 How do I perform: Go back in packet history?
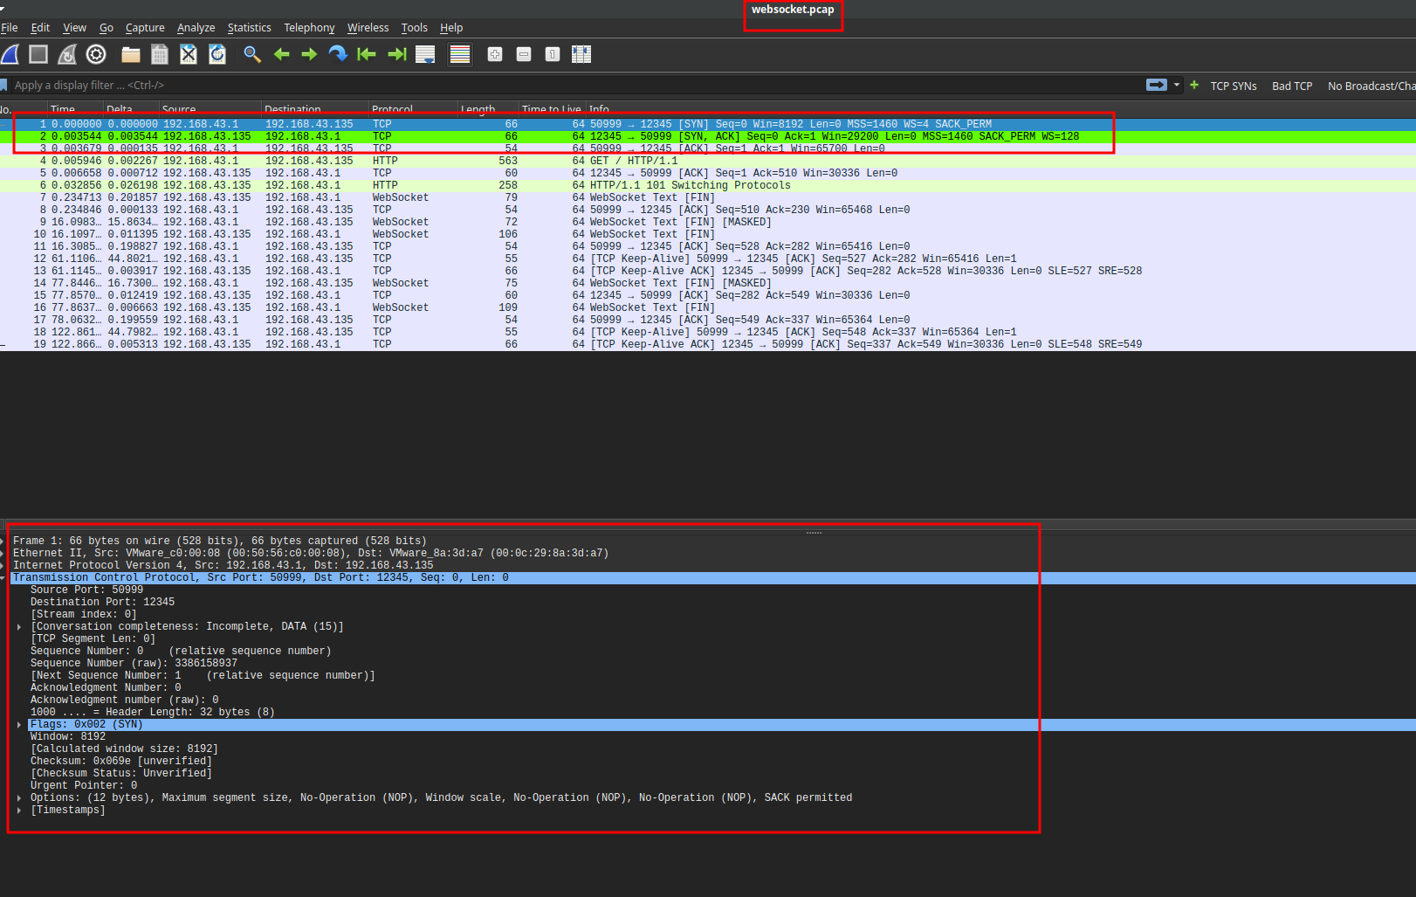pyautogui.click(x=281, y=54)
